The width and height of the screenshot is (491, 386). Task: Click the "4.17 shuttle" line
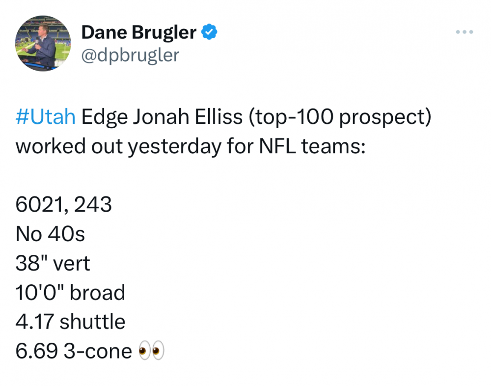coord(71,322)
